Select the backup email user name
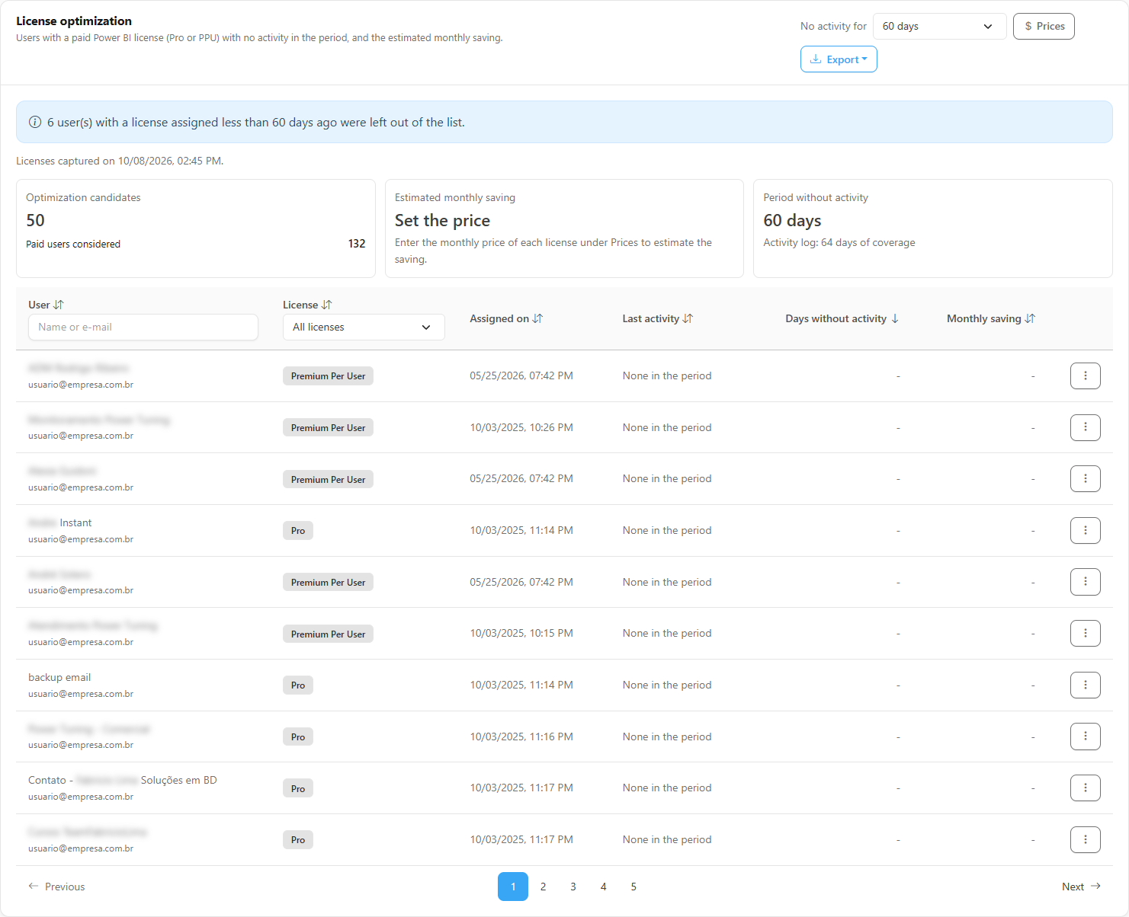The height and width of the screenshot is (917, 1129). tap(59, 677)
